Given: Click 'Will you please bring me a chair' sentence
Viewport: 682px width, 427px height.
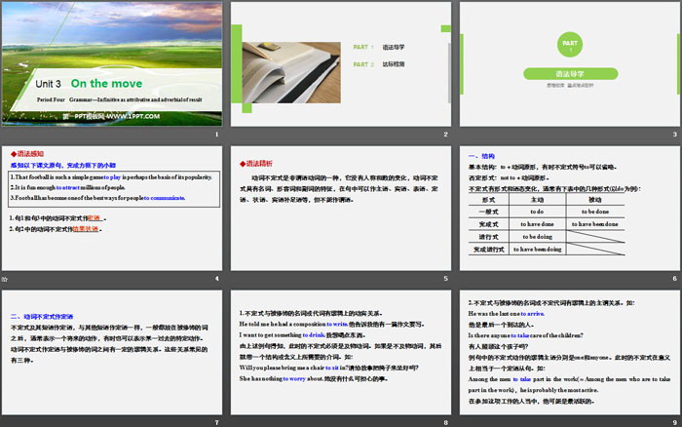Looking at the screenshot, I should pos(329,368).
